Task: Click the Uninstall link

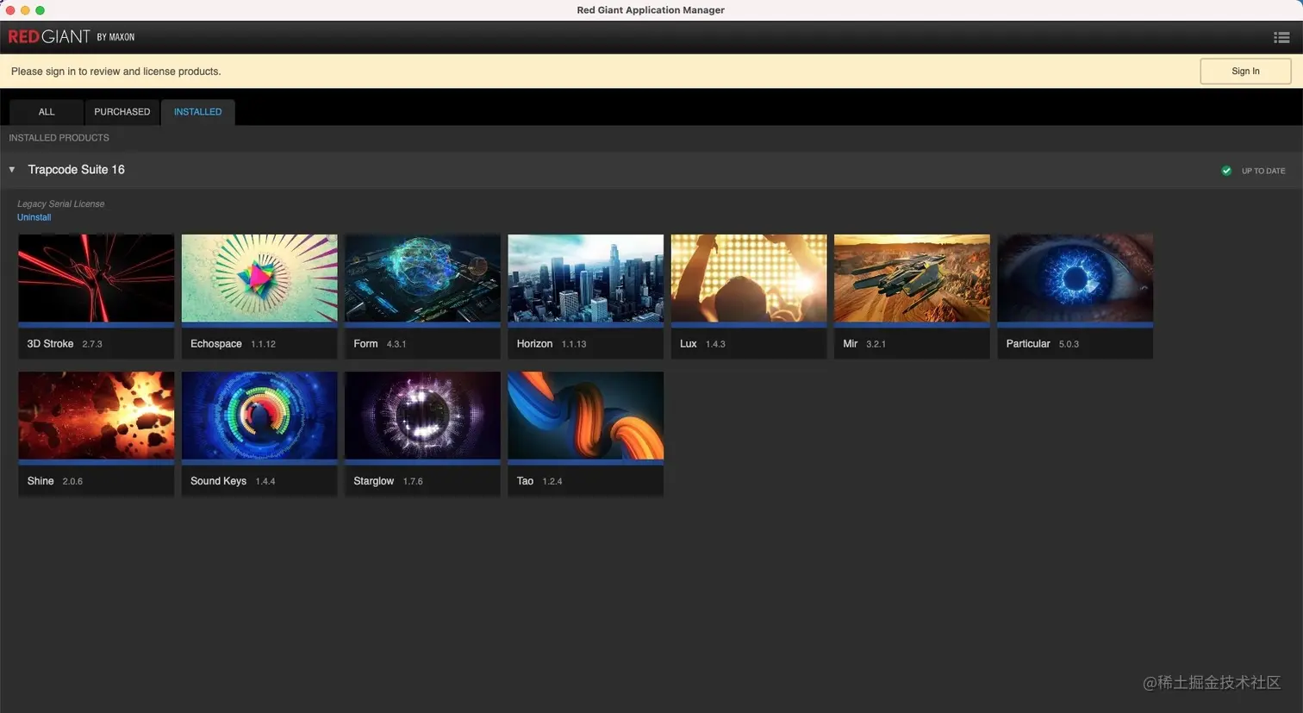Action: click(x=34, y=217)
